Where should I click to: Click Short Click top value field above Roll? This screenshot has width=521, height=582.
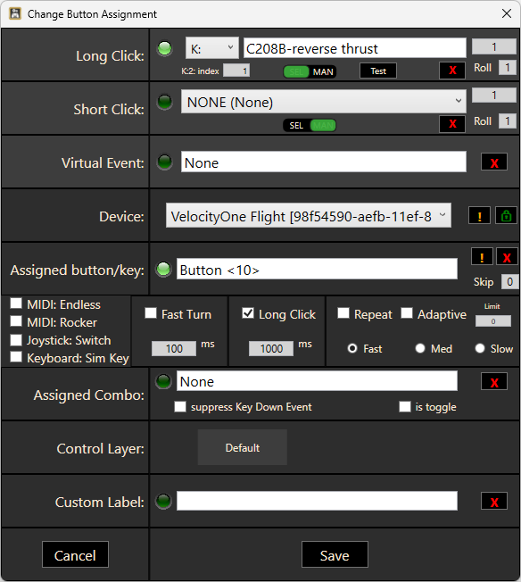[x=494, y=95]
